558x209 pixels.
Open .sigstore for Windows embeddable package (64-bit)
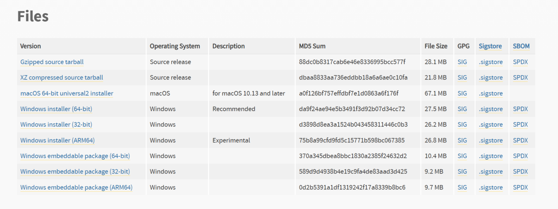click(x=491, y=156)
